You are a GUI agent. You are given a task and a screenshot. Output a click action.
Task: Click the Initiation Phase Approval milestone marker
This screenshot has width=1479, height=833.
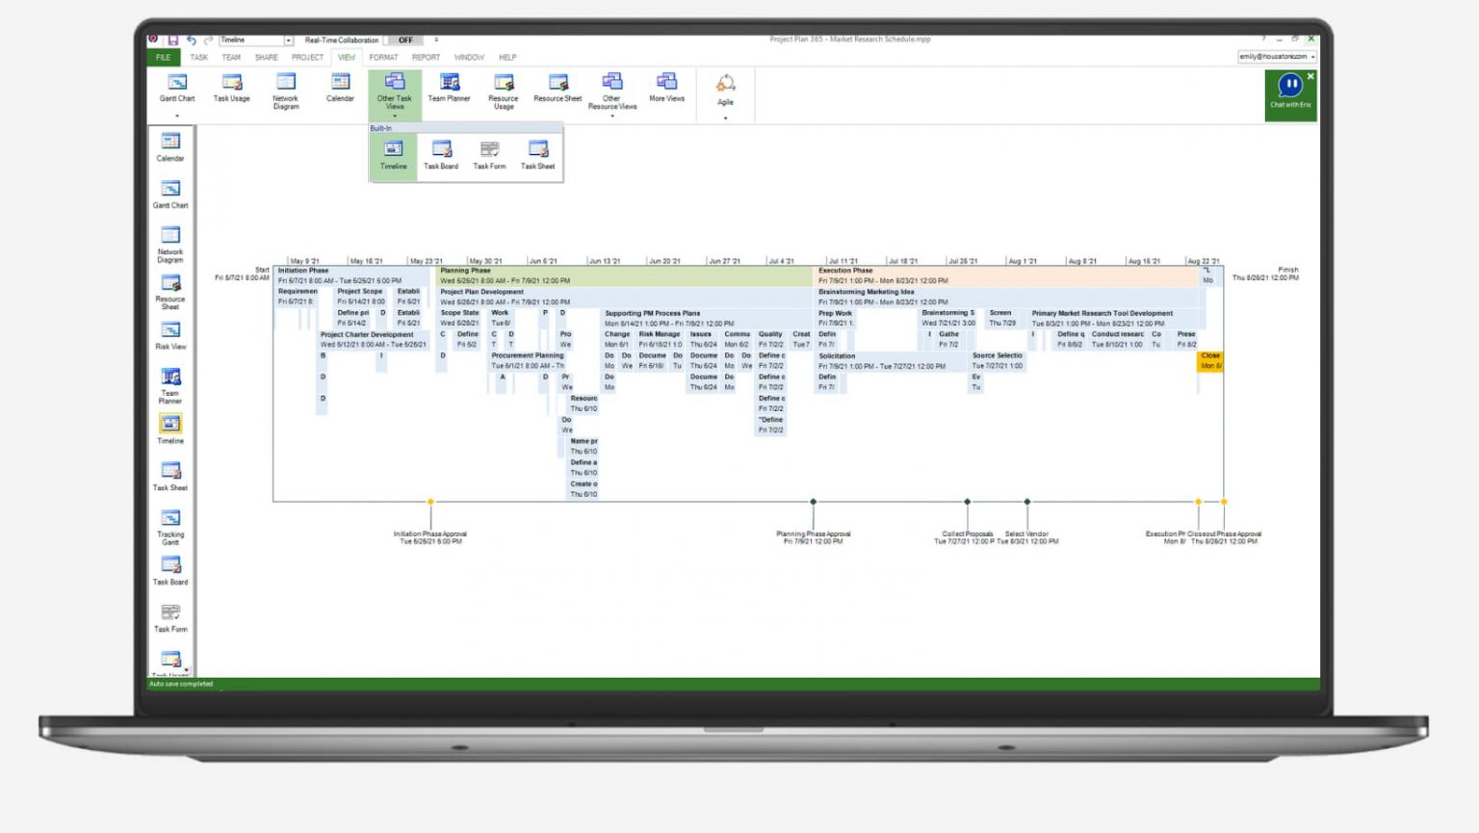[x=430, y=501]
